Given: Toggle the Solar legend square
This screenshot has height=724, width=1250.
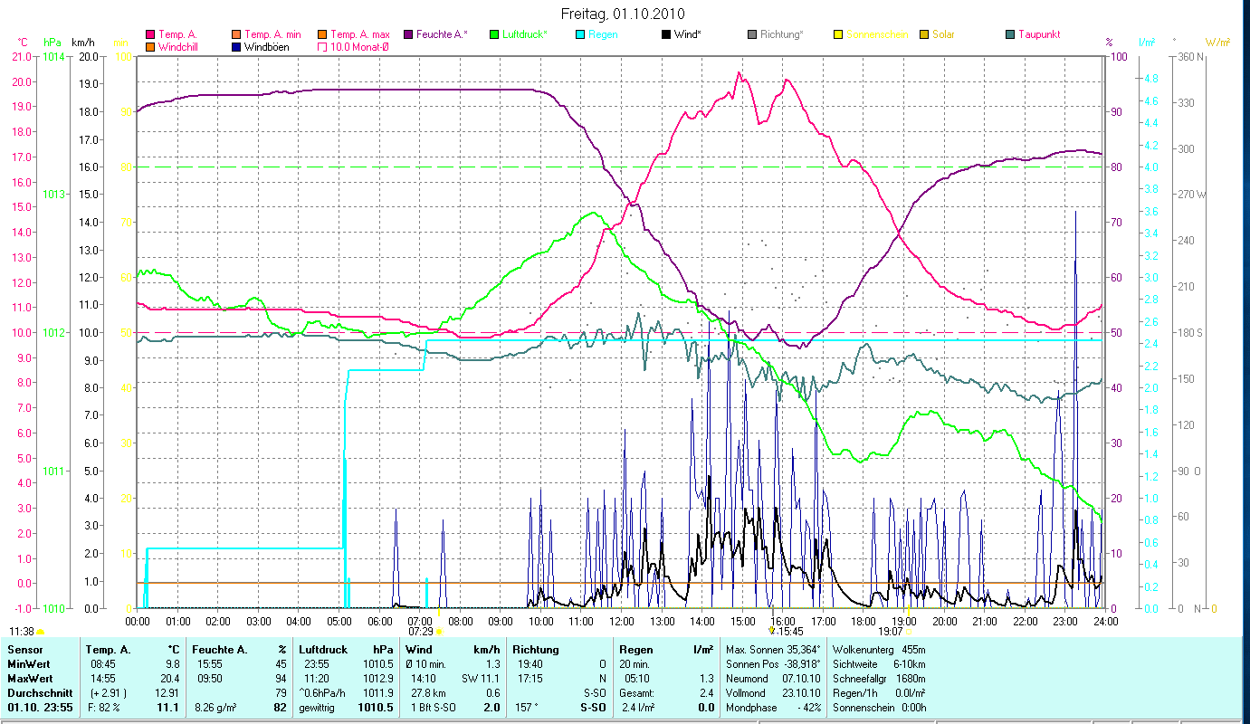Looking at the screenshot, I should [x=924, y=34].
